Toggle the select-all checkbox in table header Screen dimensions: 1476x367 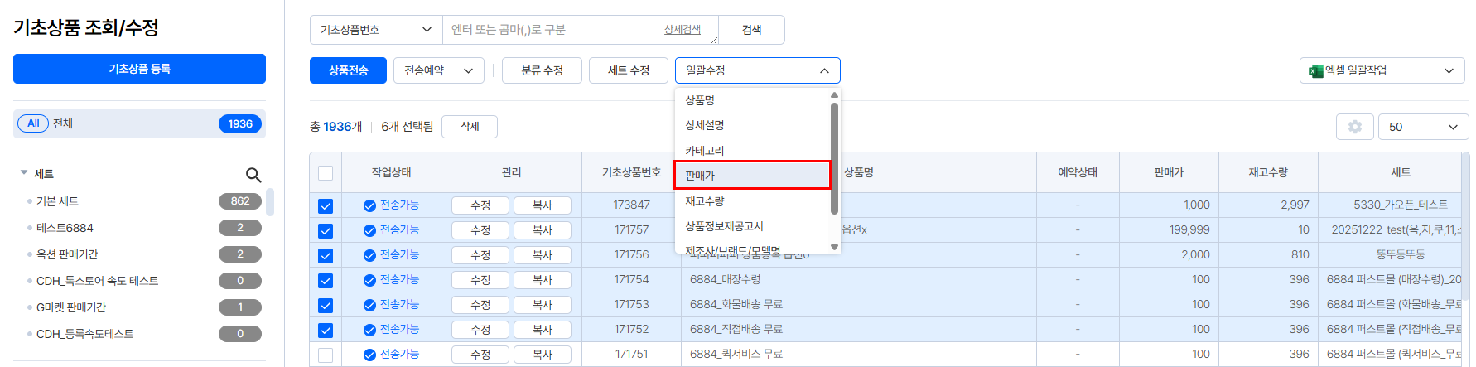click(326, 173)
